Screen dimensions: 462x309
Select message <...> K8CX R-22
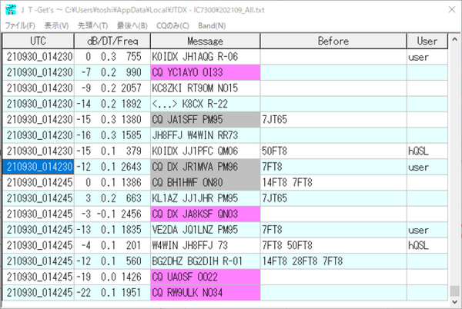[x=206, y=104]
